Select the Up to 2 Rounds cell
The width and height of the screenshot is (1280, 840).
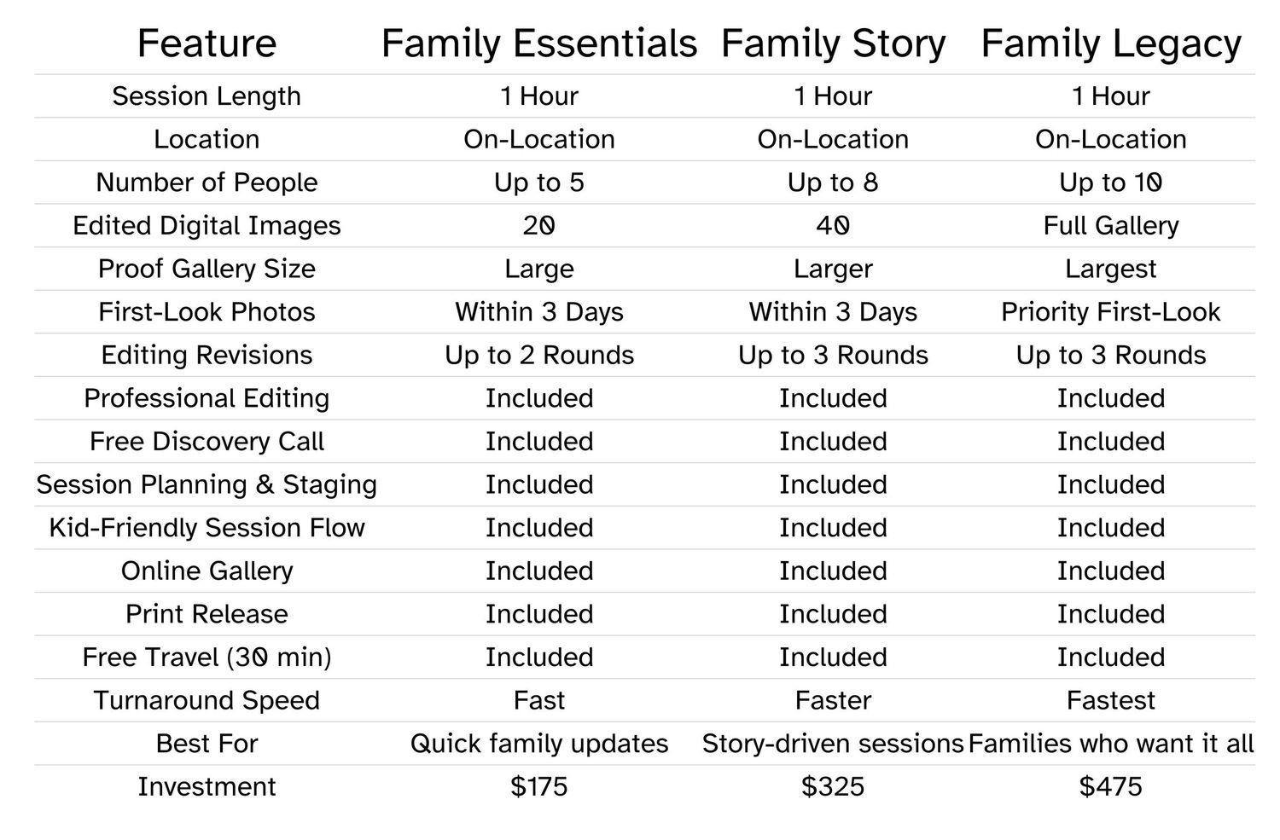click(539, 356)
